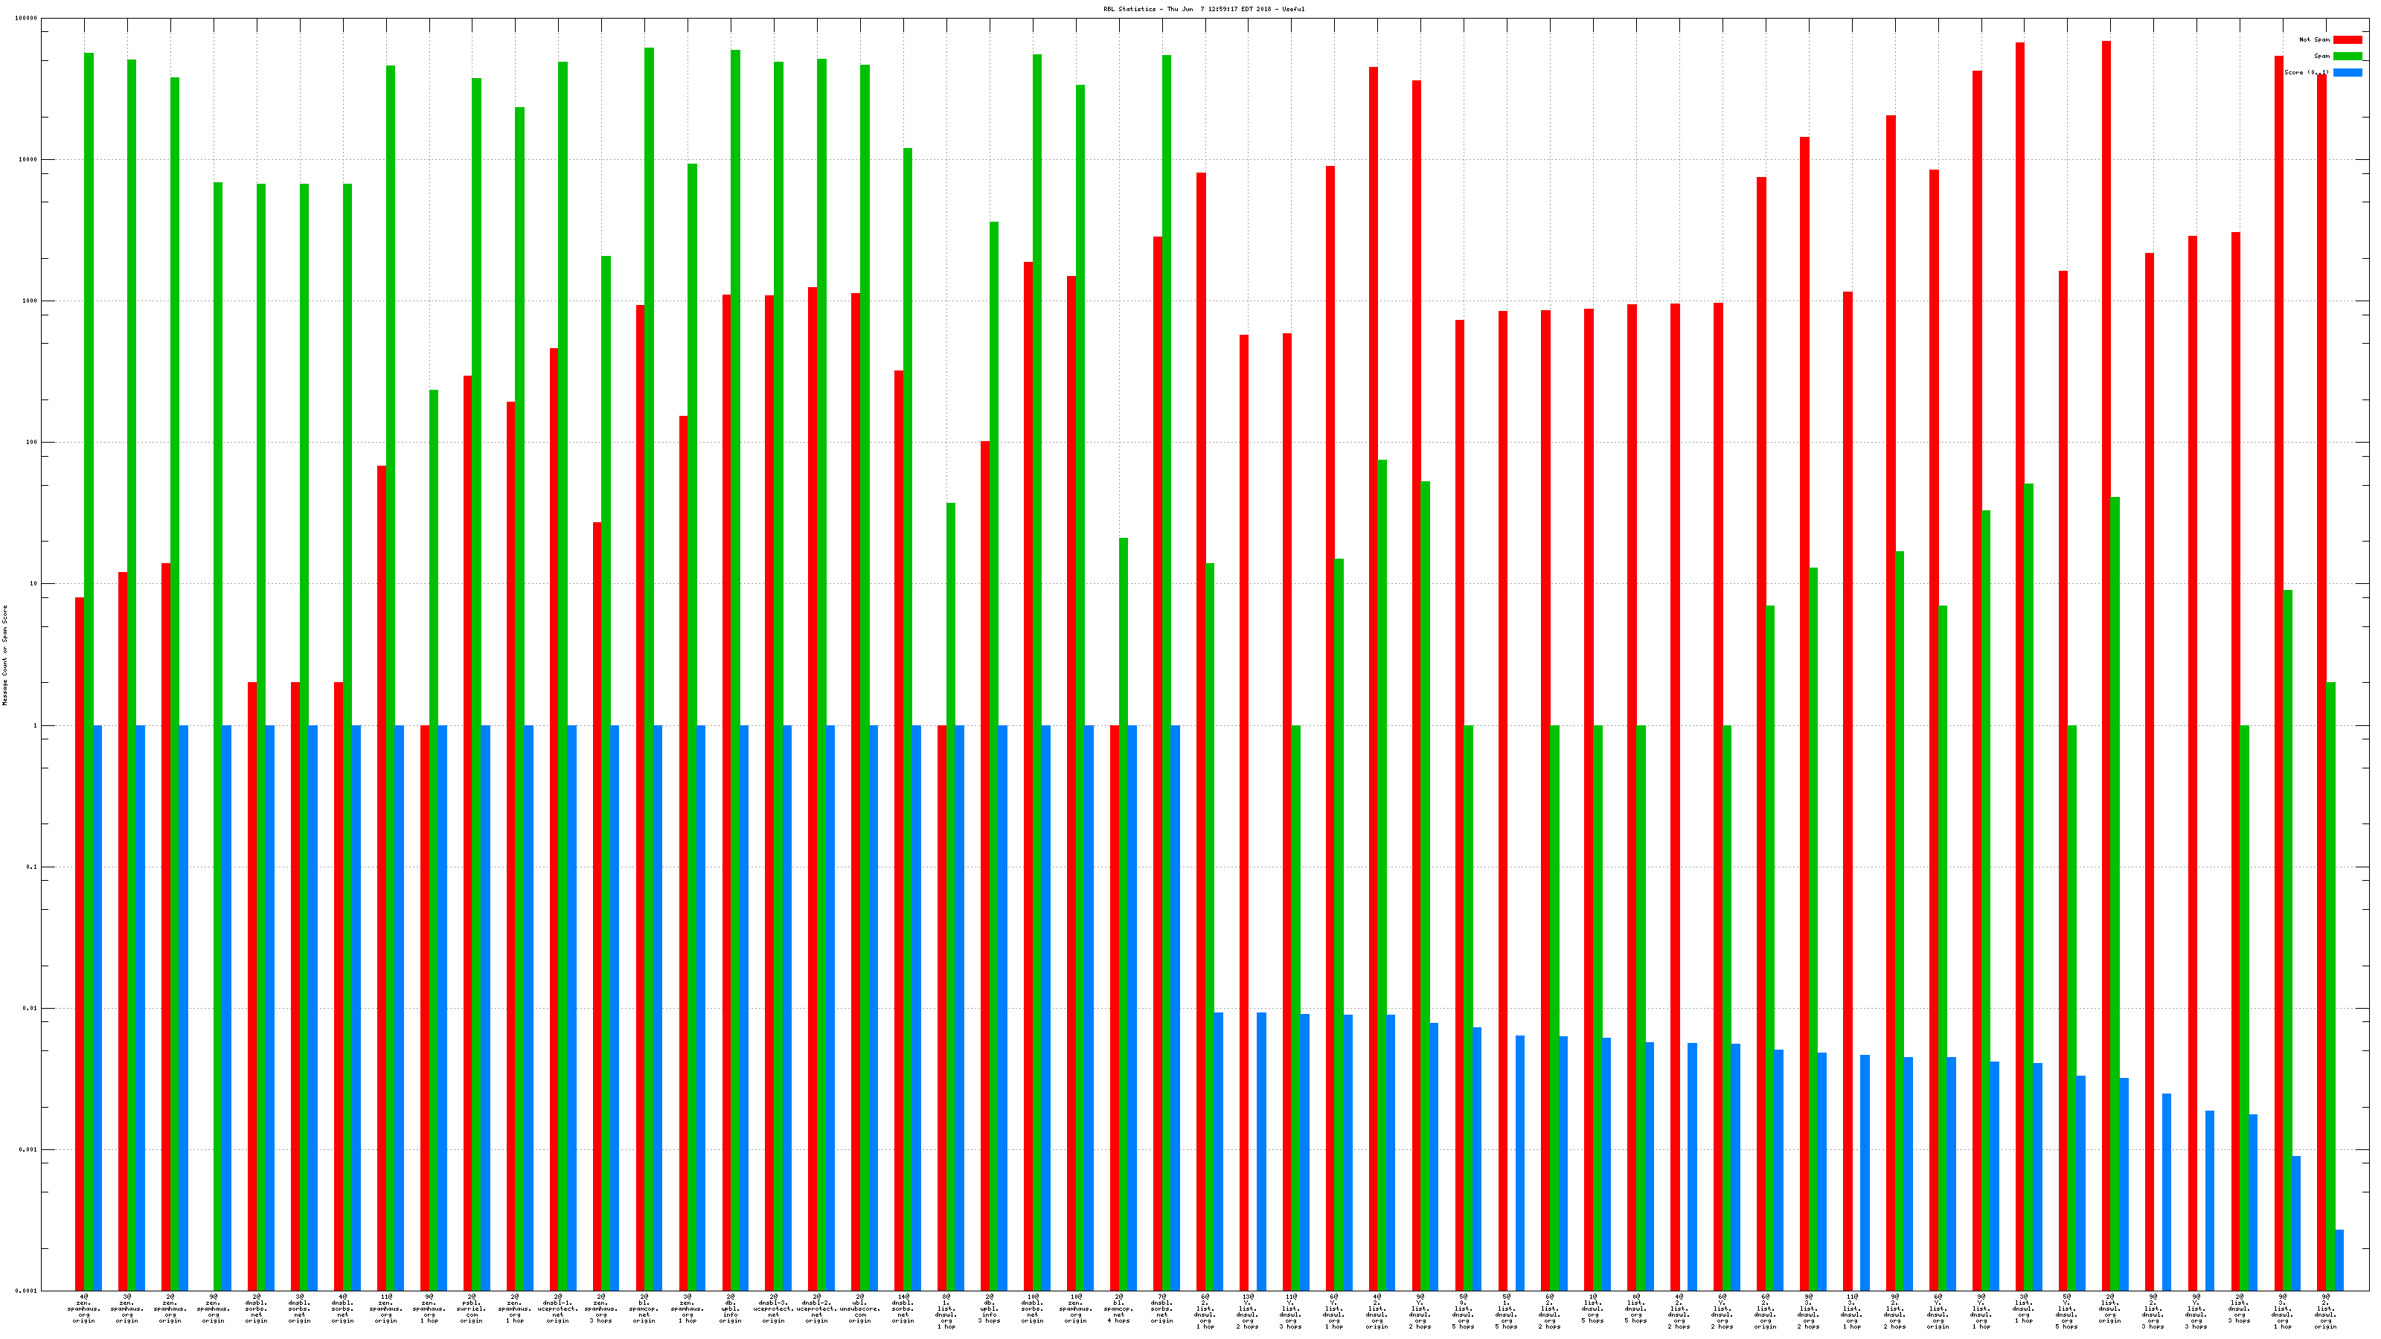Click the 14@ dnsbl.sorbs.net origin x-axis label
The image size is (2381, 1339).
pyautogui.click(x=903, y=1309)
